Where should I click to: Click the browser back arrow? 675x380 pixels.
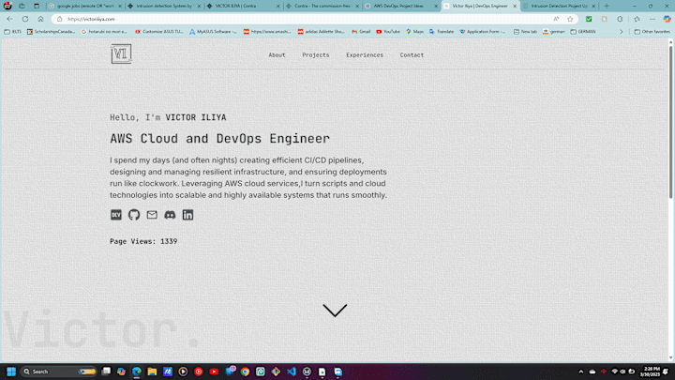coord(10,19)
